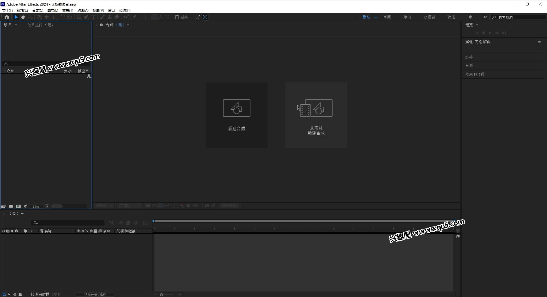Switch to the 效果控件 tab

[x=40, y=25]
